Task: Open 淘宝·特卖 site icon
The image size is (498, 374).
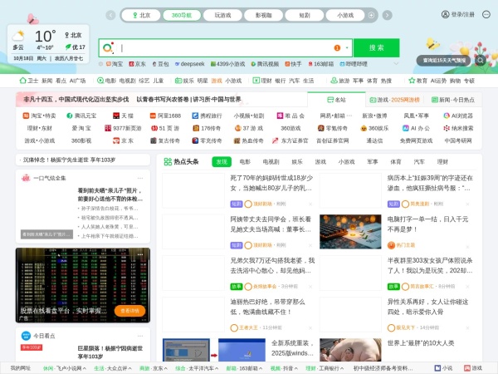Action: pyautogui.click(x=26, y=116)
